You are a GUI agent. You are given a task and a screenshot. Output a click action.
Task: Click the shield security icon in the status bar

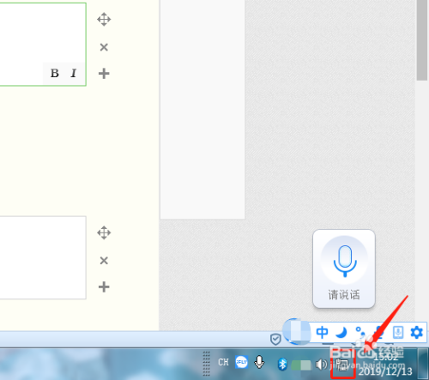[275, 340]
